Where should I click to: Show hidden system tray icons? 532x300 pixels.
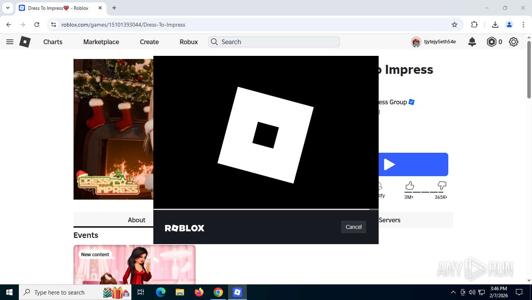coord(453,292)
